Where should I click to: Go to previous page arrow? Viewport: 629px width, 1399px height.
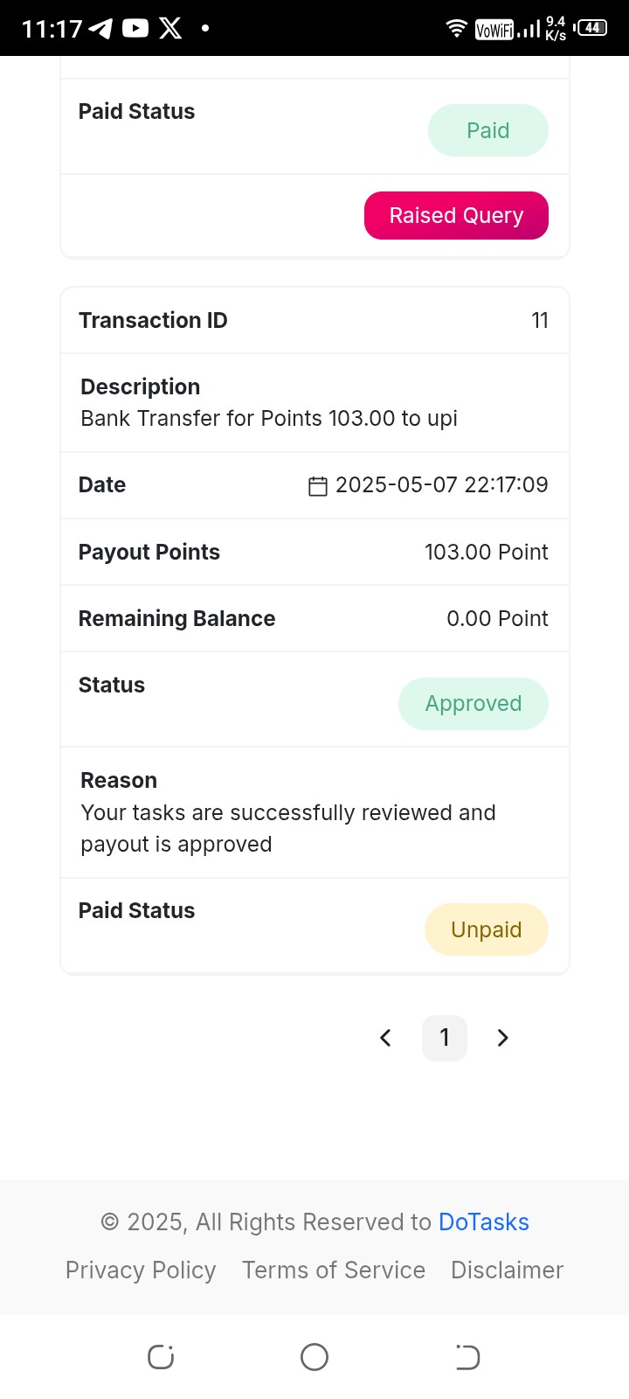click(385, 1038)
